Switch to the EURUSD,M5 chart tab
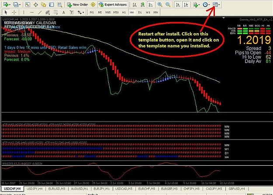 57,189
